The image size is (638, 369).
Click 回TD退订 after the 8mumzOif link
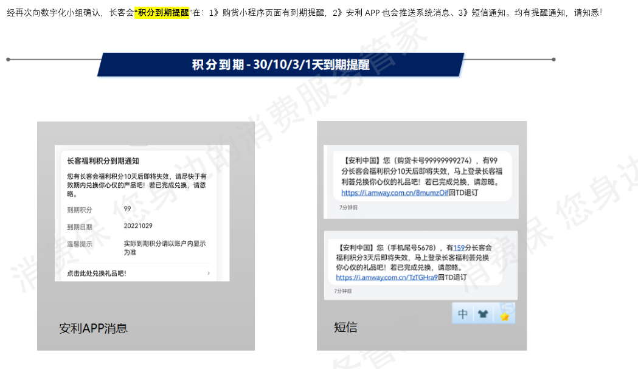point(463,193)
